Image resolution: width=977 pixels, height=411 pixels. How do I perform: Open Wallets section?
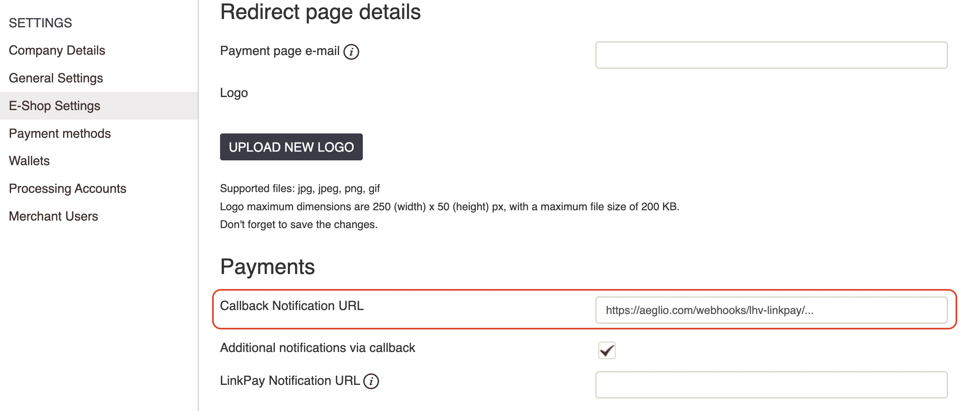coord(29,161)
